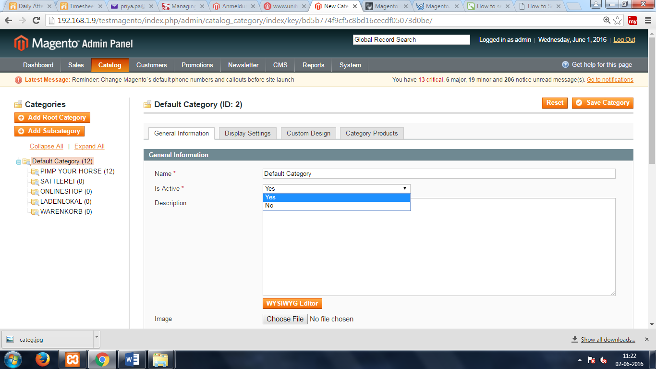This screenshot has height=369, width=656.
Task: Bookmark this page with star icon
Action: (618, 21)
